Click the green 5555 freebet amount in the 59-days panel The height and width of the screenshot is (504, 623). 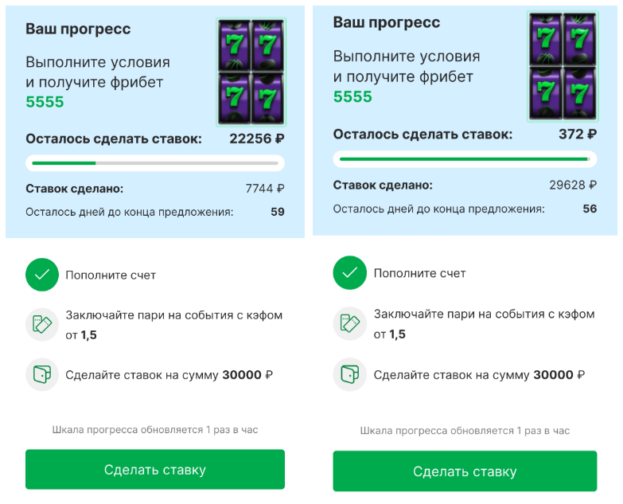(45, 102)
